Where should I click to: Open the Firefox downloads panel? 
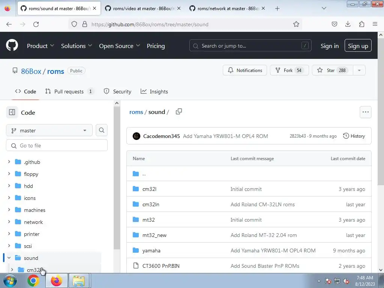tap(348, 24)
